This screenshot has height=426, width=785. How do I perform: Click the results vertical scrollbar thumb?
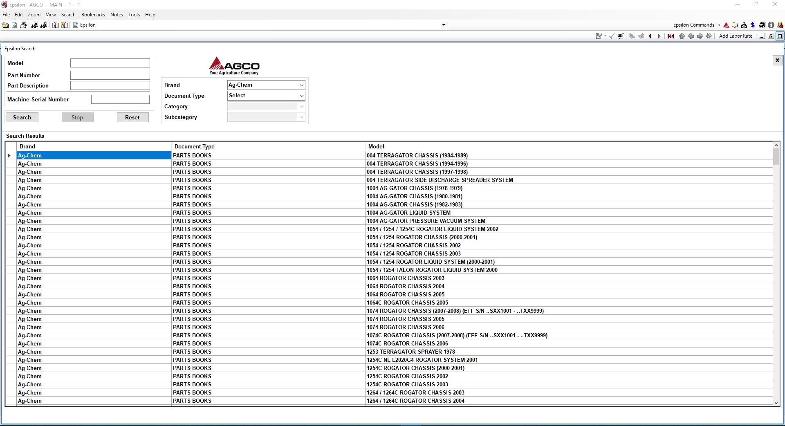click(x=776, y=157)
